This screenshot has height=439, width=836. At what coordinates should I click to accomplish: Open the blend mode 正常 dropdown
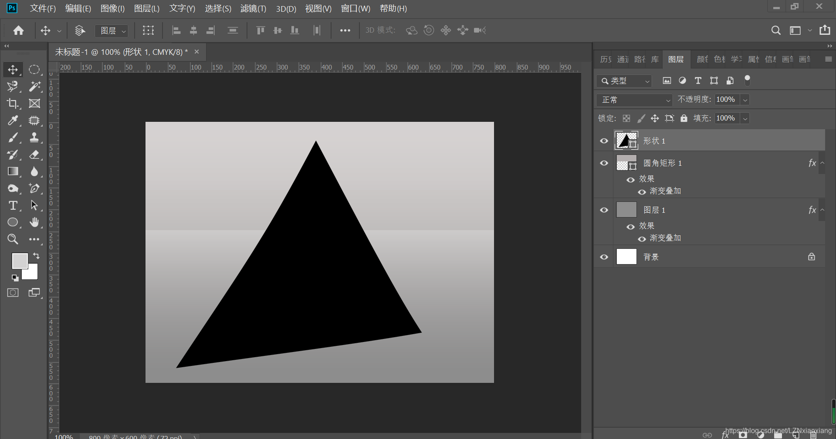(x=634, y=100)
